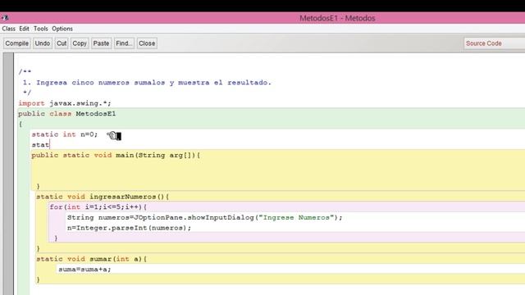525x295 pixels.
Task: Open the Tools menu
Action: [41, 29]
